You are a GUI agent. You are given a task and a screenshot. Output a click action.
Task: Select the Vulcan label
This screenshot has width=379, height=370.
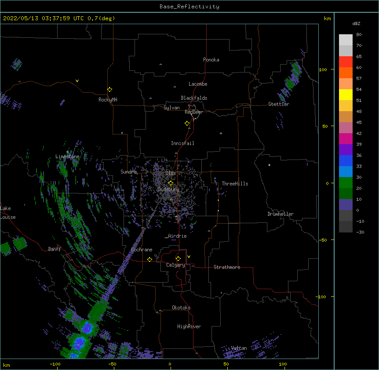[239, 348]
